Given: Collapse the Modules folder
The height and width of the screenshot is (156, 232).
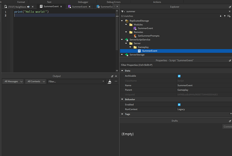Looking at the screenshot, I should coord(126,24).
